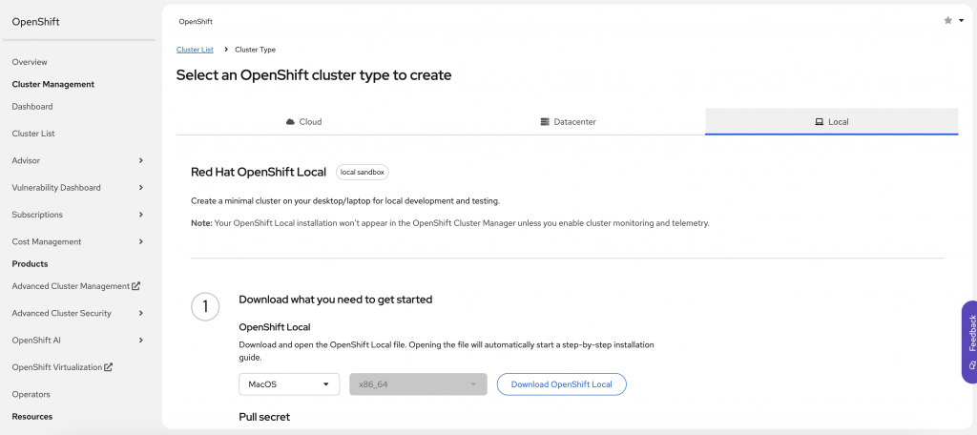Click OpenShift Virtualization external-link icon
The height and width of the screenshot is (435, 977).
click(109, 367)
